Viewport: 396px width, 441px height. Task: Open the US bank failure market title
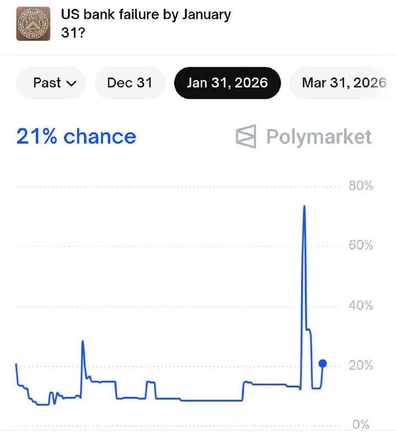click(x=146, y=22)
